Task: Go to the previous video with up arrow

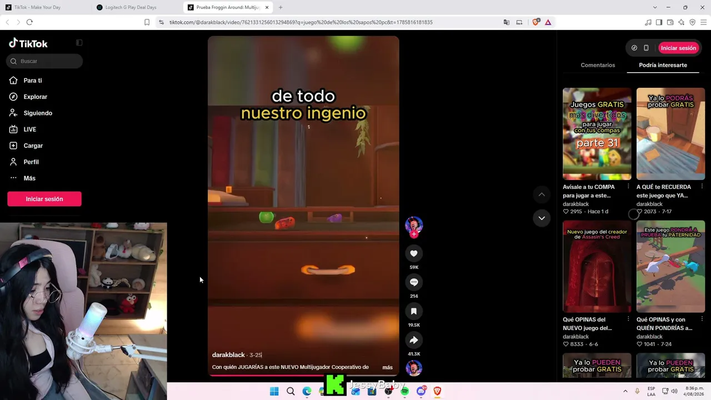Action: [x=542, y=194]
